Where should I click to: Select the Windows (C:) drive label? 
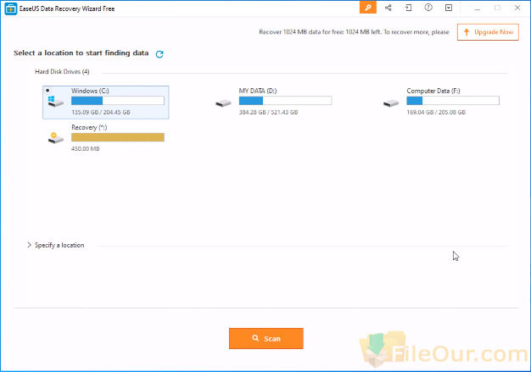tap(90, 91)
